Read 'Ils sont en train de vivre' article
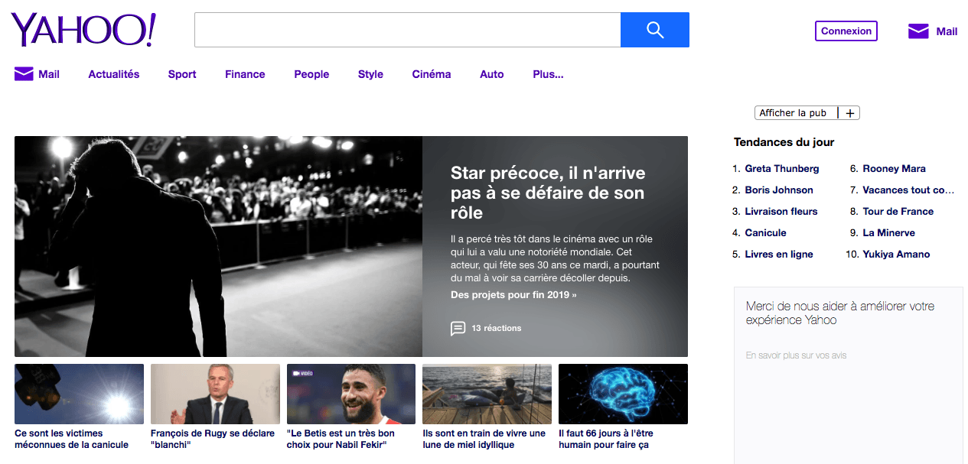The height and width of the screenshot is (464, 968). click(x=484, y=439)
